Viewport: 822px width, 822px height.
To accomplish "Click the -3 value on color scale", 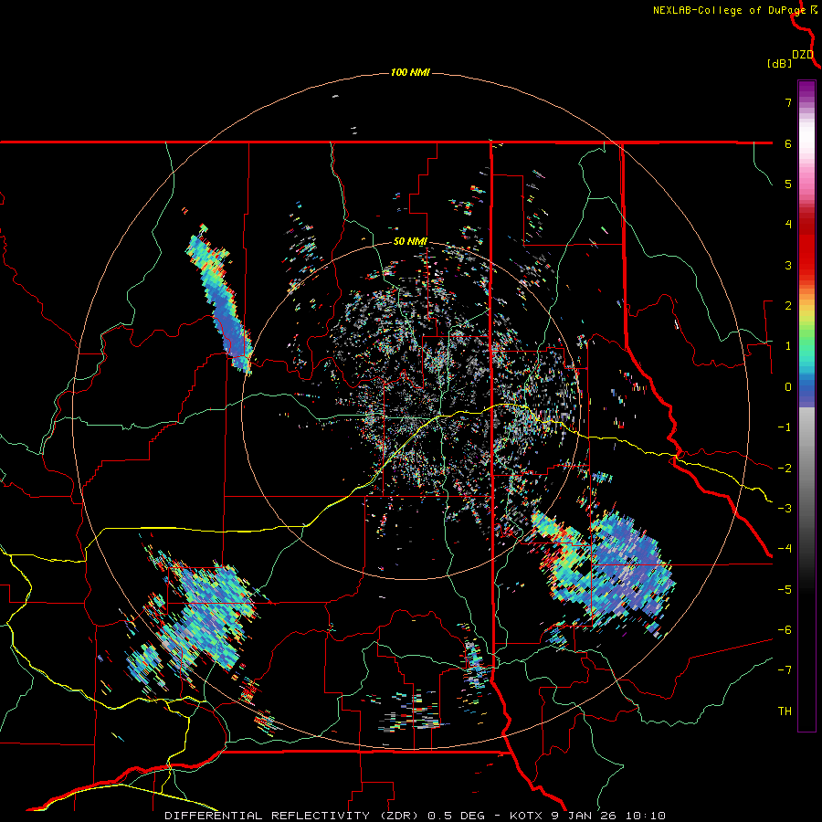I will pos(785,509).
